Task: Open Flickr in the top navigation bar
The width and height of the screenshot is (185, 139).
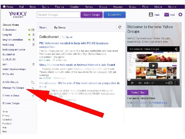Action: pyautogui.click(x=145, y=7)
